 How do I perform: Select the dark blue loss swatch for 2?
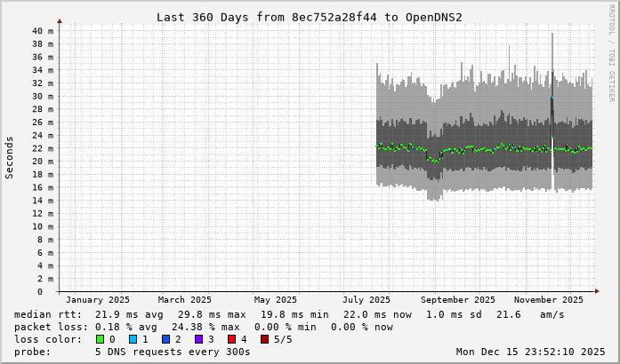pos(166,339)
